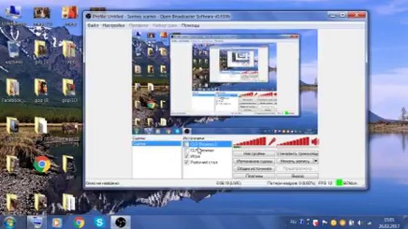Select the Сцена entry in the scenes list
This screenshot has height=229, width=408.
pyautogui.click(x=157, y=144)
